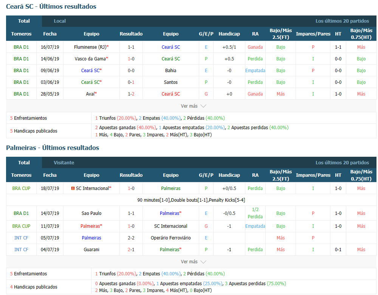
Task: Click Ceará SC in the 28/05/19 row
Action: [x=171, y=94]
